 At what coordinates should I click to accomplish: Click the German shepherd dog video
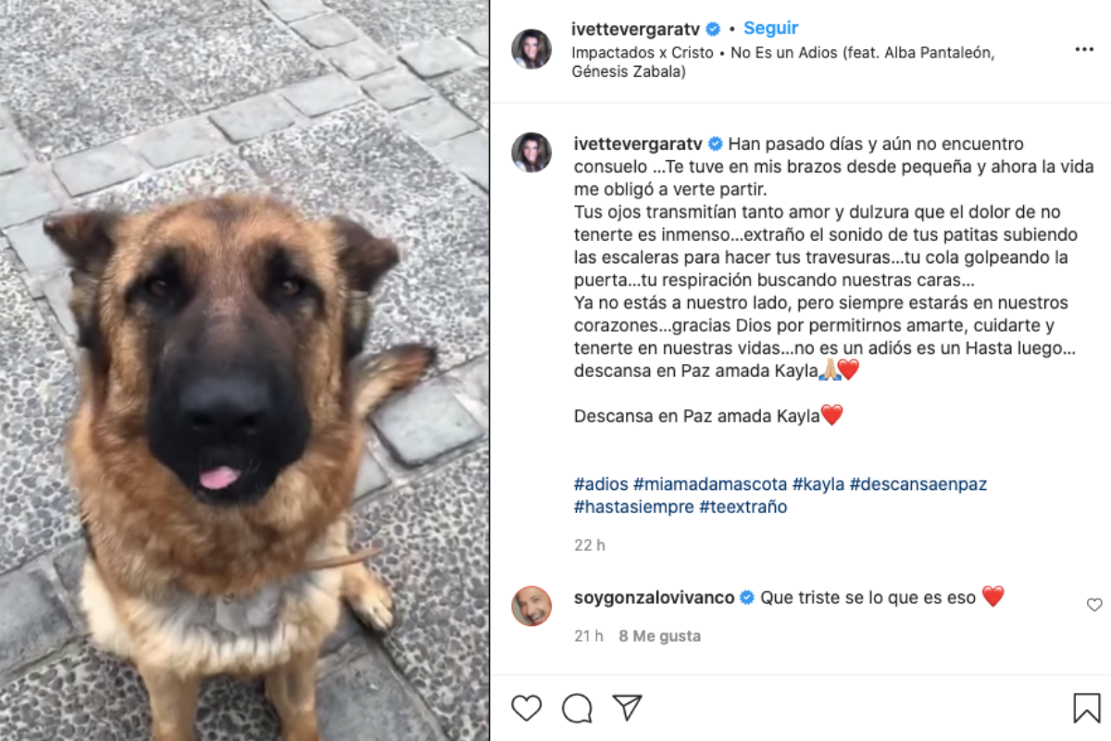pos(244,370)
